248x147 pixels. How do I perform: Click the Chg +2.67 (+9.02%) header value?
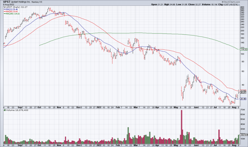coord(231,5)
